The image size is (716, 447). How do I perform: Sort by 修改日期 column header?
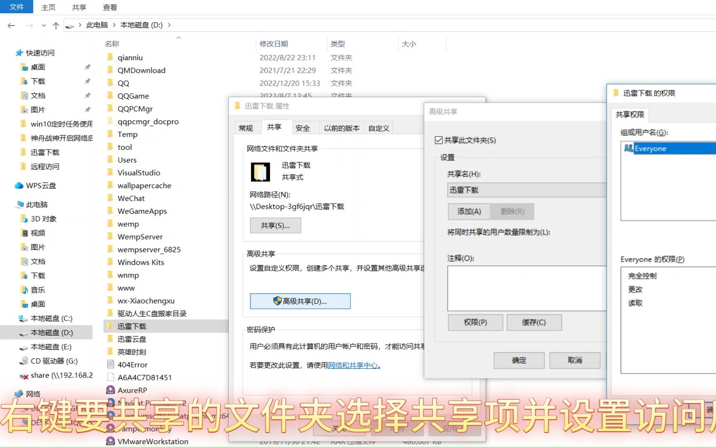[x=273, y=44]
